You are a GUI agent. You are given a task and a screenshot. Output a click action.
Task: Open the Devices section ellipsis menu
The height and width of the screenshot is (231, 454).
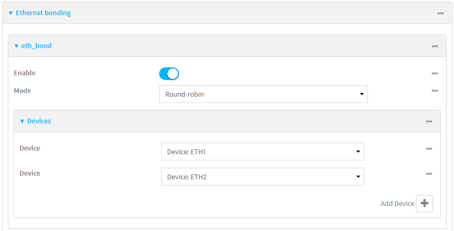(x=428, y=121)
